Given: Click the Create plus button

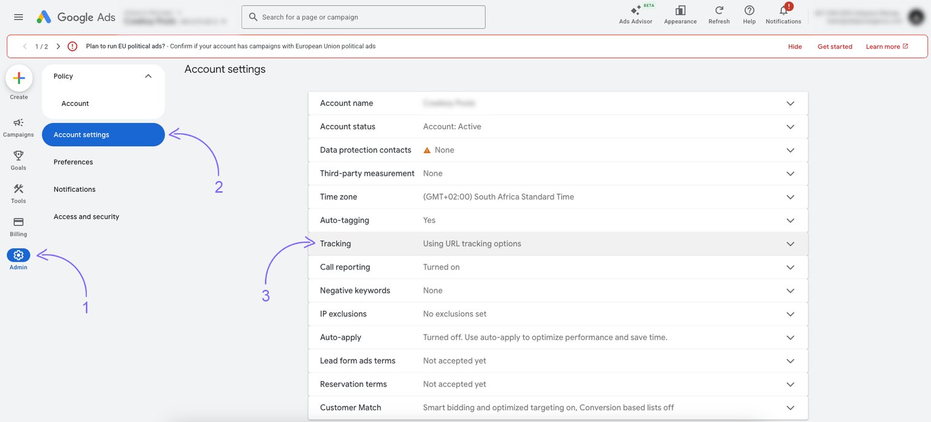Looking at the screenshot, I should [x=18, y=78].
